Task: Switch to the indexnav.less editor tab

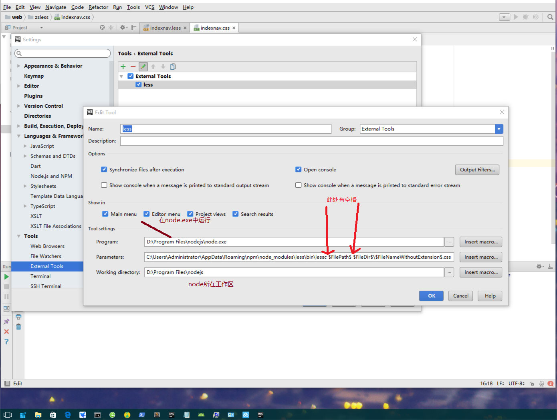Action: (164, 28)
